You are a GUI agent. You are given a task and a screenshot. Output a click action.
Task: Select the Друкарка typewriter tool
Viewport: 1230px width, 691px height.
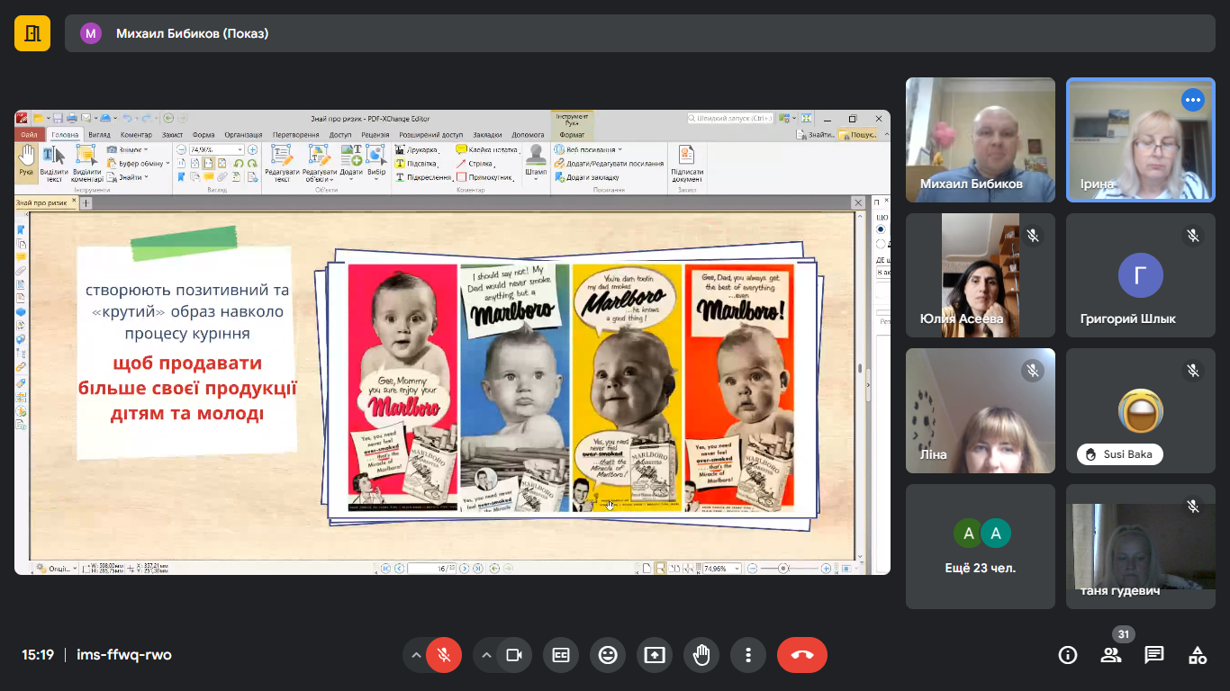click(x=417, y=149)
